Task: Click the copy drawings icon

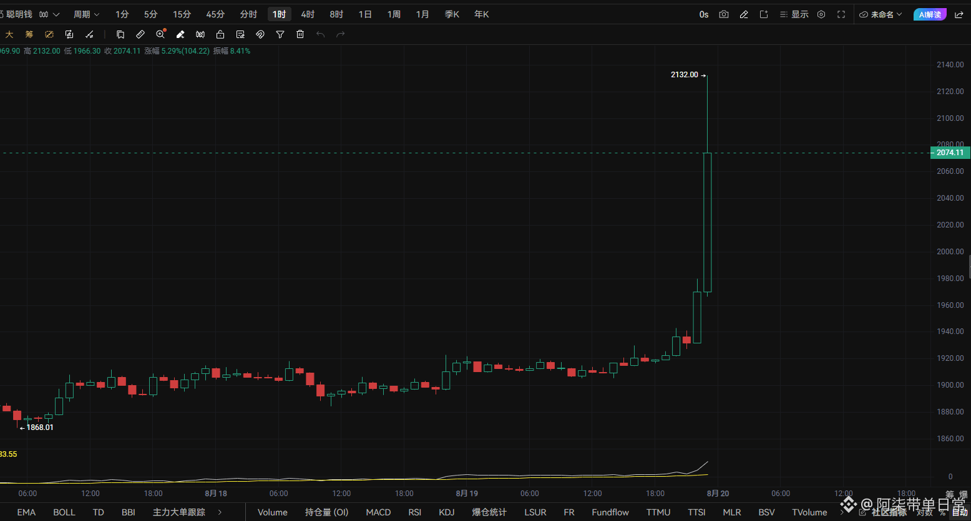Action: (x=120, y=34)
